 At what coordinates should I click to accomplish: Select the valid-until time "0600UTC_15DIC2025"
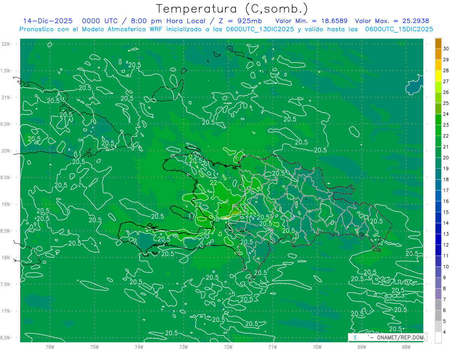tap(399, 29)
